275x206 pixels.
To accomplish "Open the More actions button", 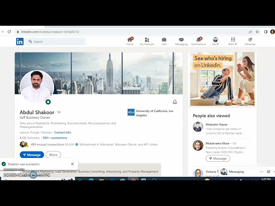I will click(x=53, y=155).
